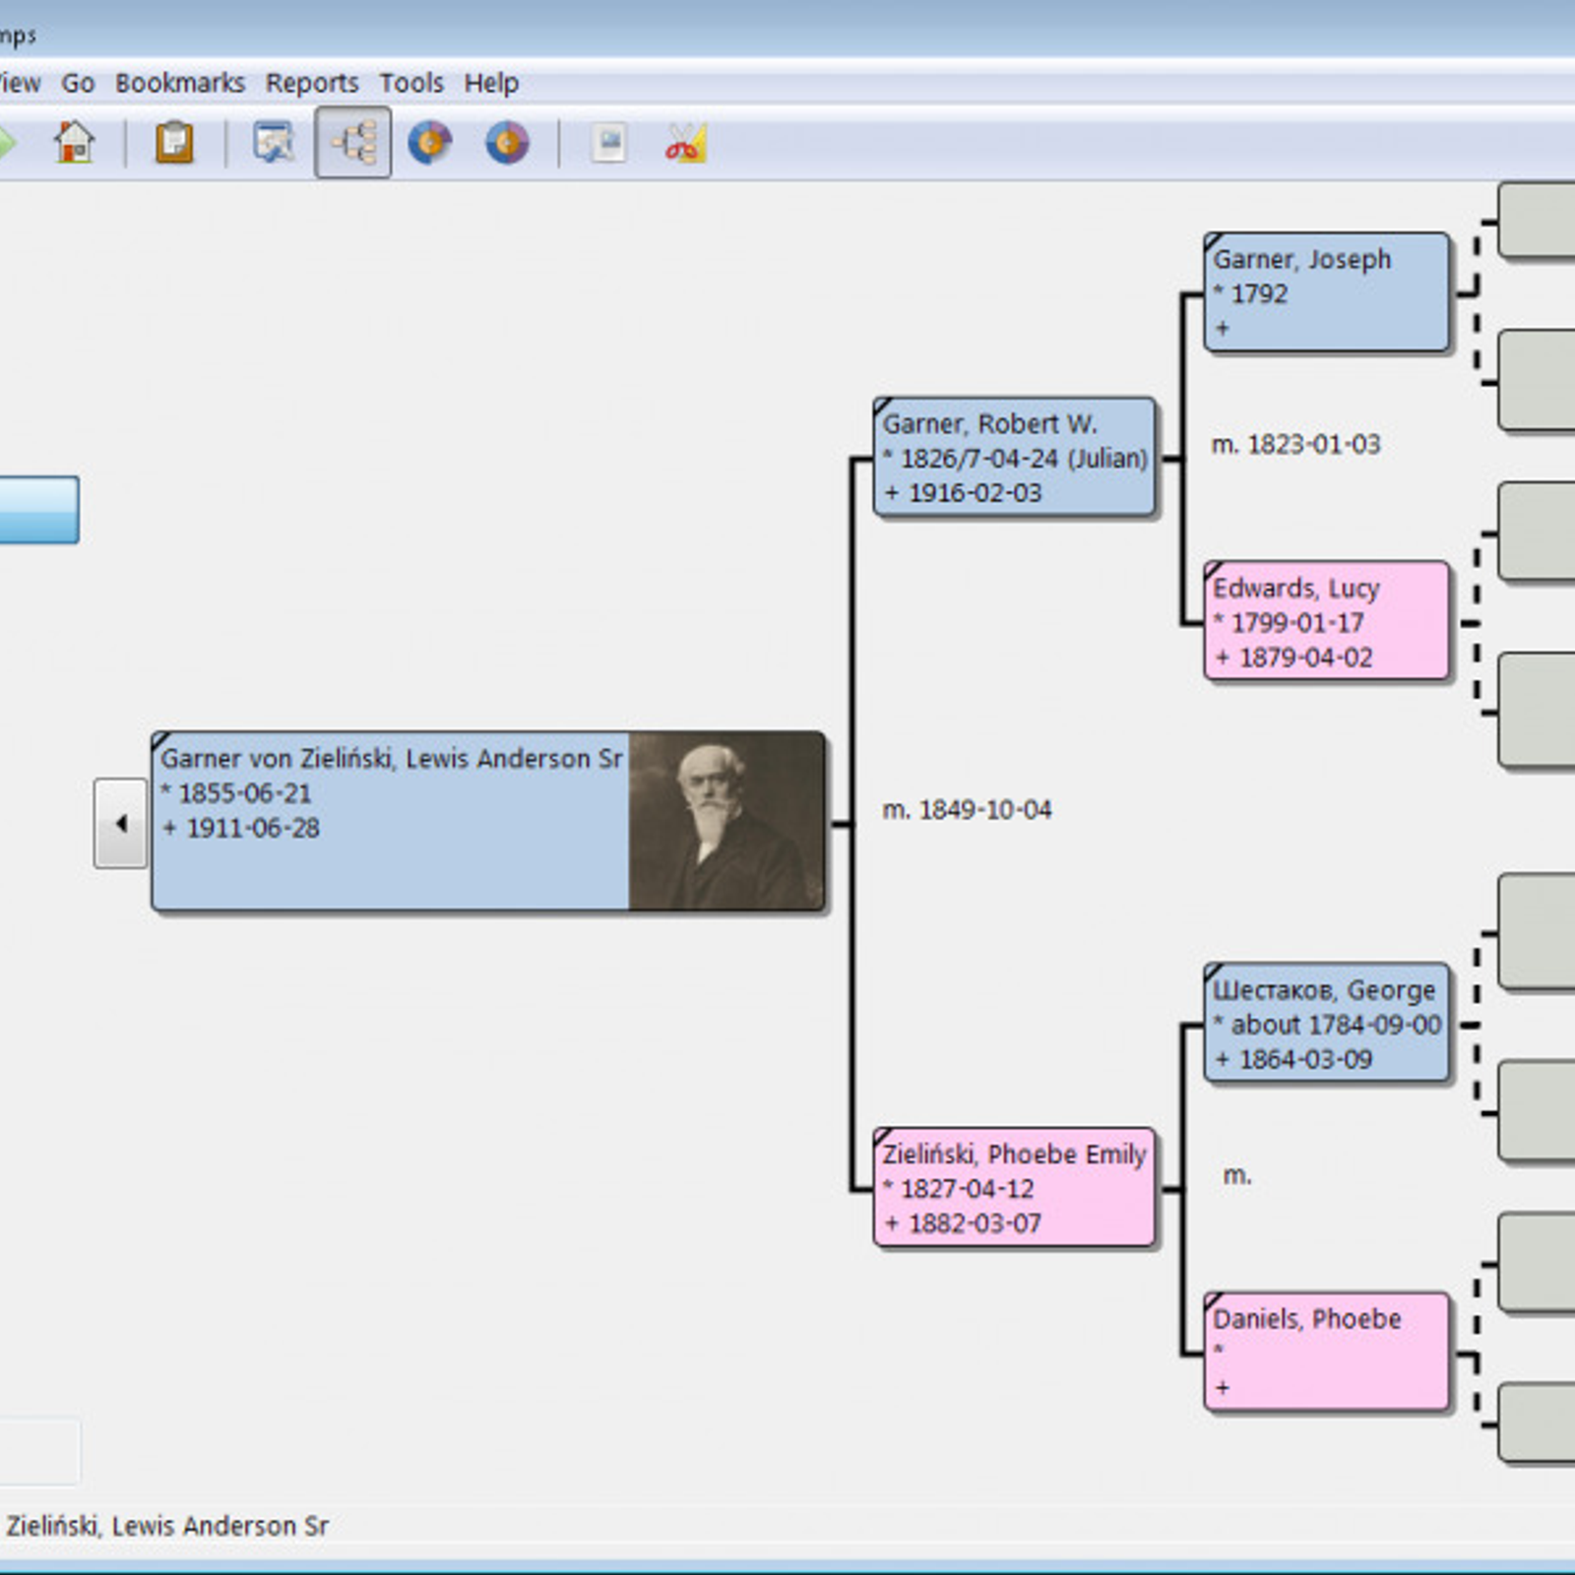Image resolution: width=1575 pixels, height=1575 pixels.
Task: Click Lewis Anderson's portrait photo thumbnail
Action: [x=726, y=821]
